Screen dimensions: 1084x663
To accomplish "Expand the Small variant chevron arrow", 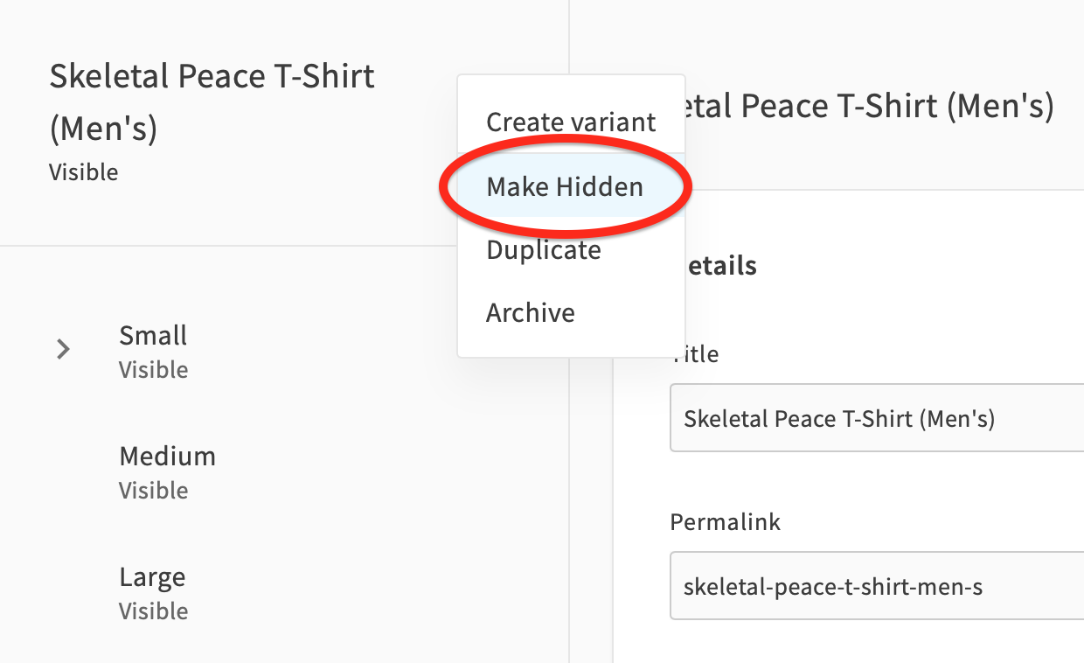I will click(63, 350).
